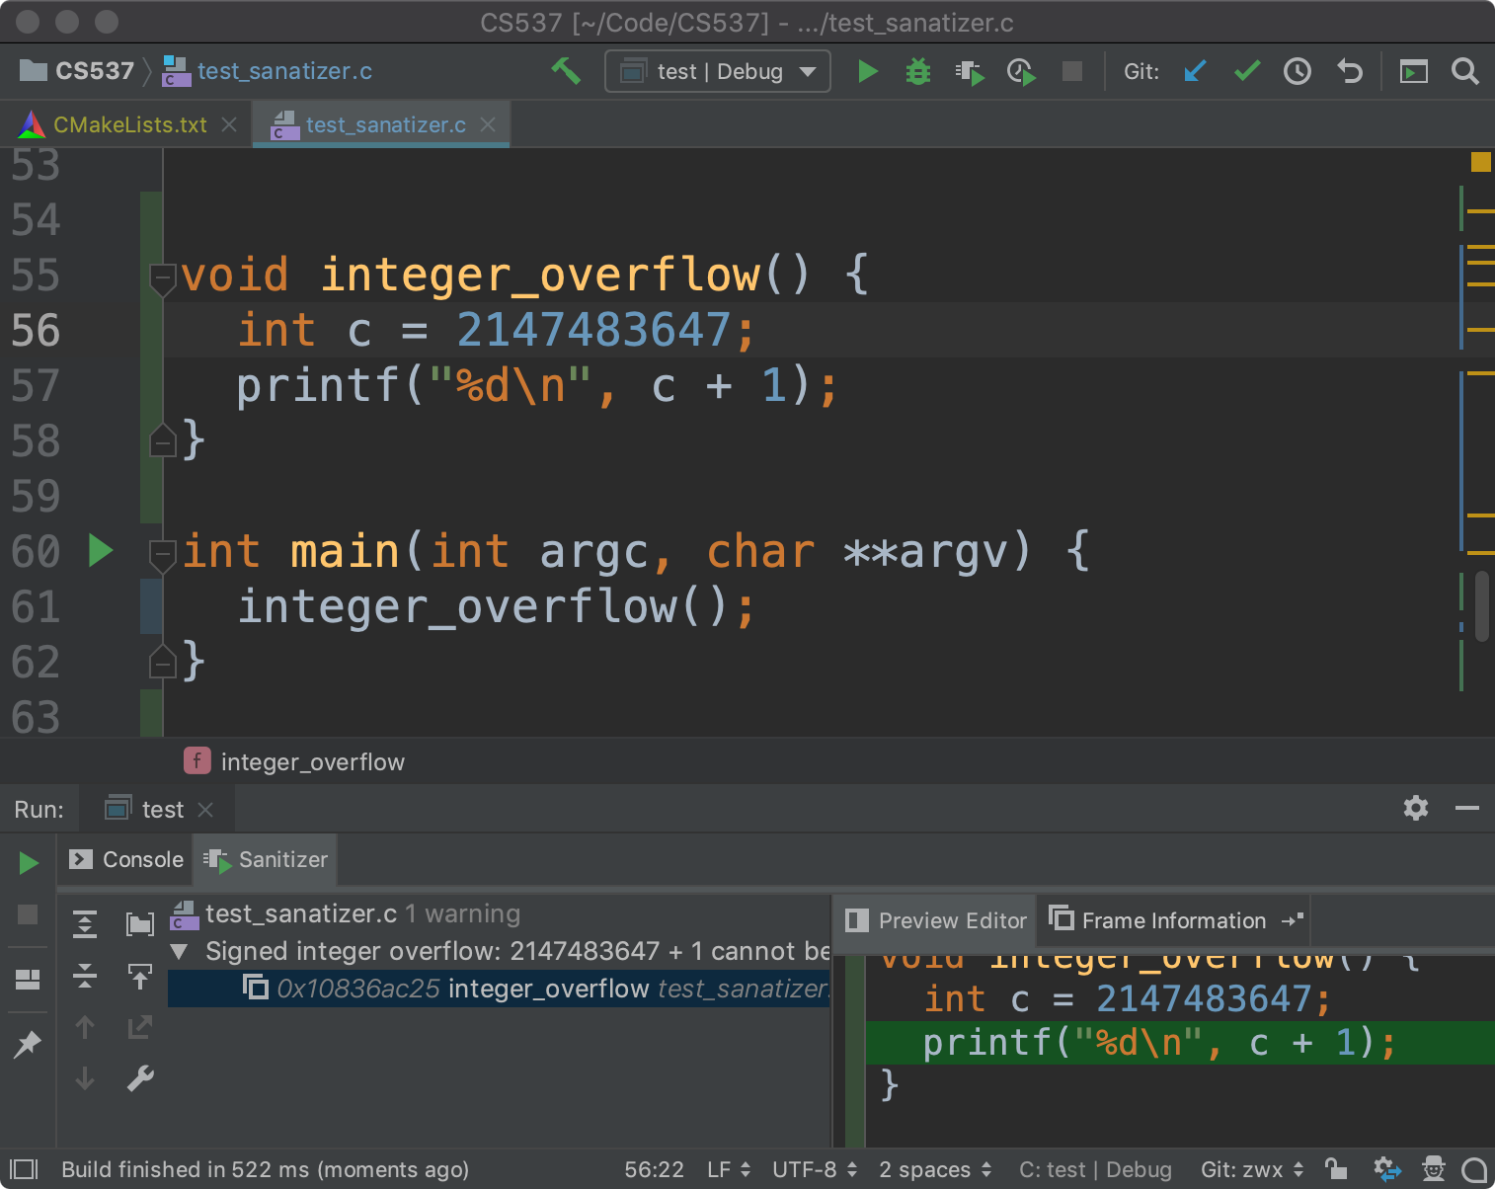Click the Run with Coverage icon

coord(970,72)
